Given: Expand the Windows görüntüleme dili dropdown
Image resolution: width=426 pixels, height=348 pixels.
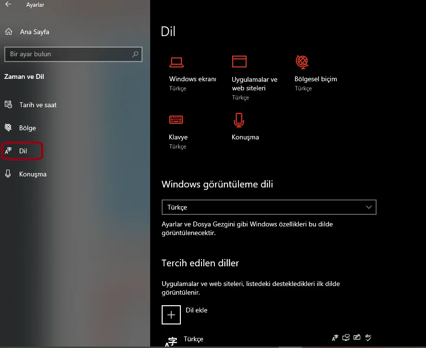Looking at the screenshot, I should point(269,207).
